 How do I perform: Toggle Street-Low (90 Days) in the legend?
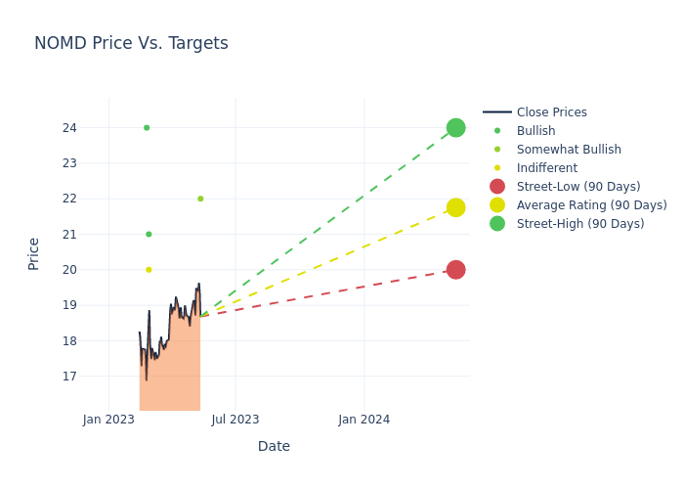577,187
